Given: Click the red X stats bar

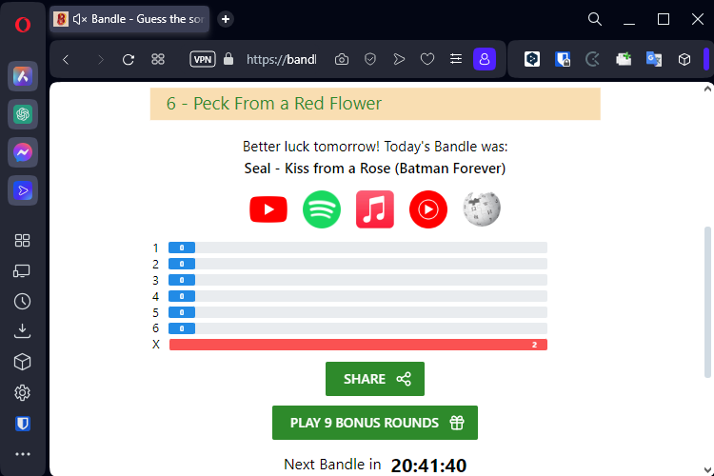Looking at the screenshot, I should 358,345.
